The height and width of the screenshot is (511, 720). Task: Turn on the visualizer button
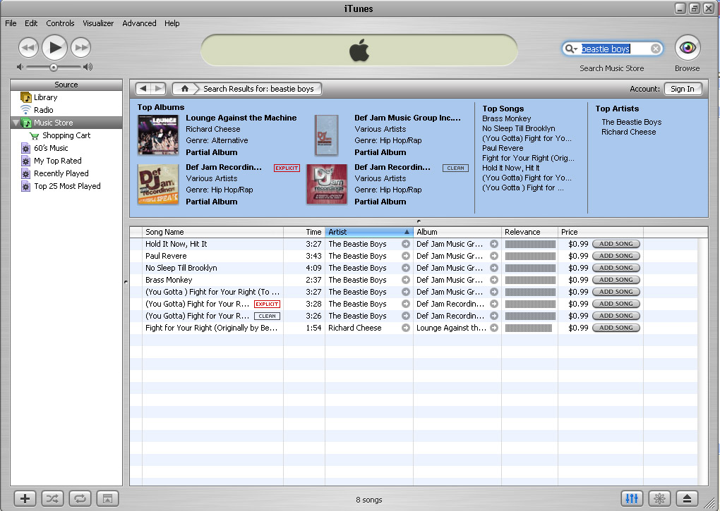[x=659, y=498]
